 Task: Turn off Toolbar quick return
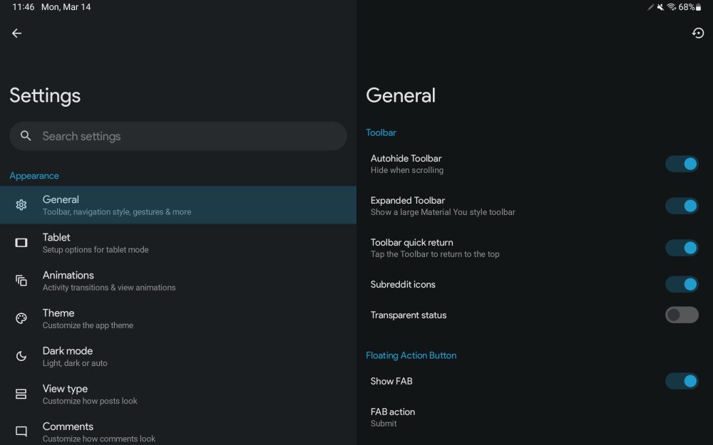coord(682,248)
